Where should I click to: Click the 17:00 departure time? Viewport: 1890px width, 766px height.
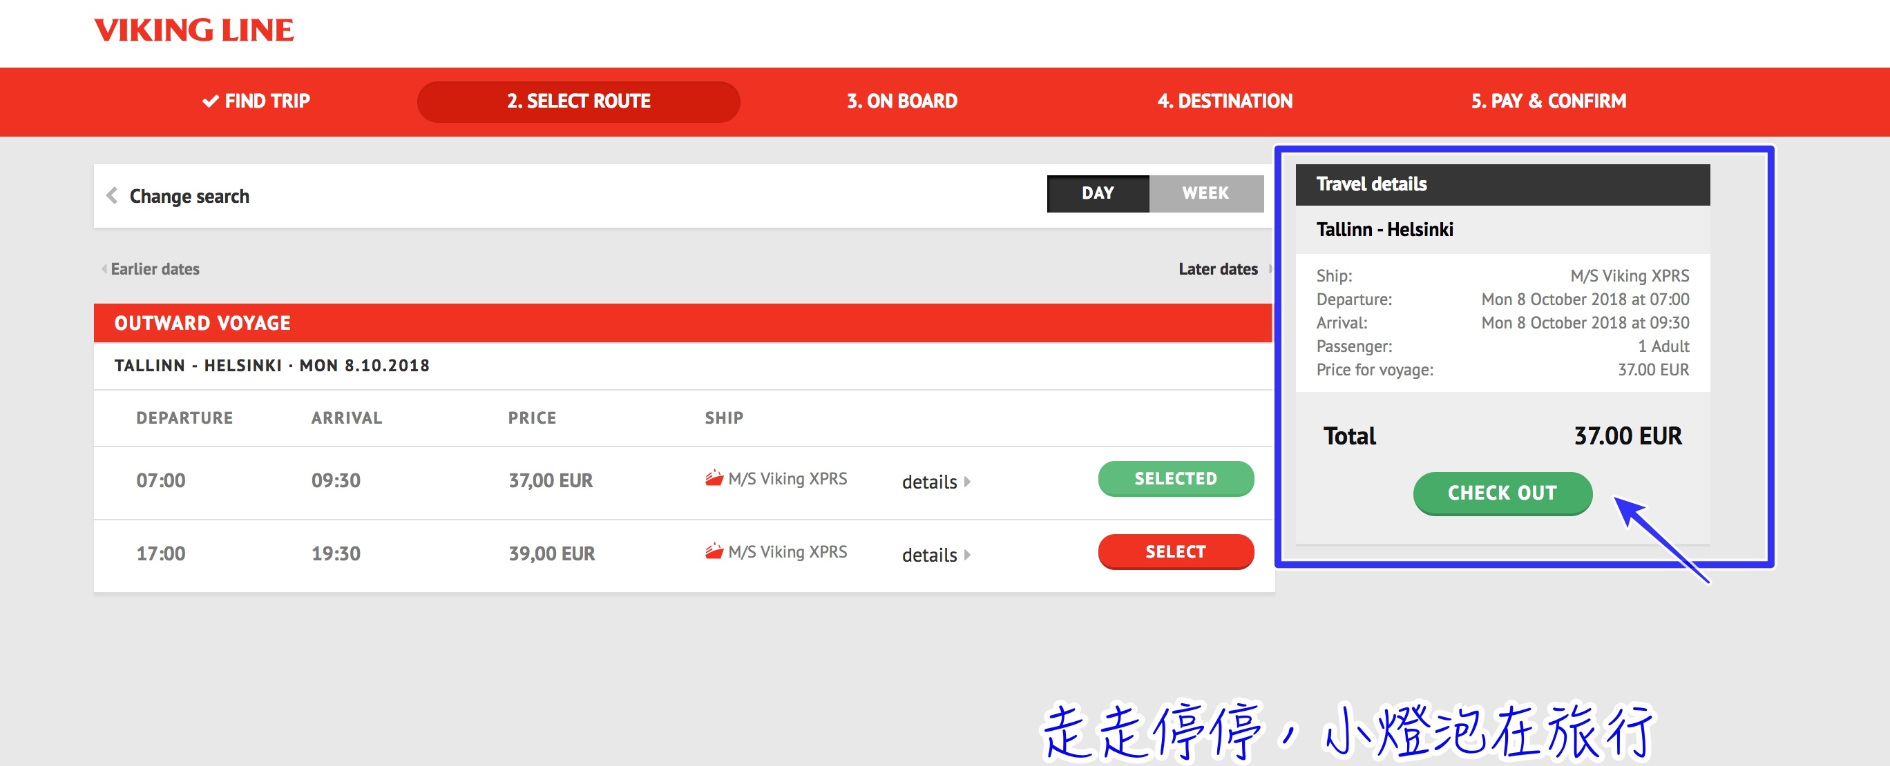click(161, 554)
